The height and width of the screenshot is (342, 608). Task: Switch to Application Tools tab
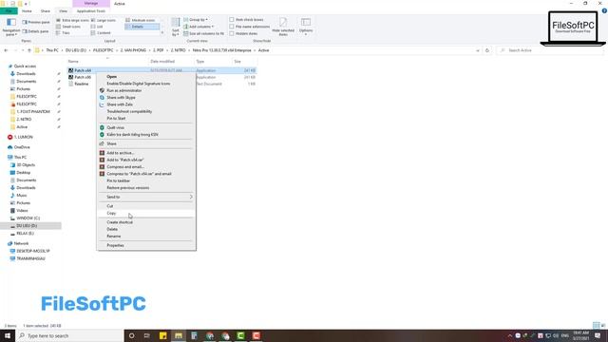[91, 11]
